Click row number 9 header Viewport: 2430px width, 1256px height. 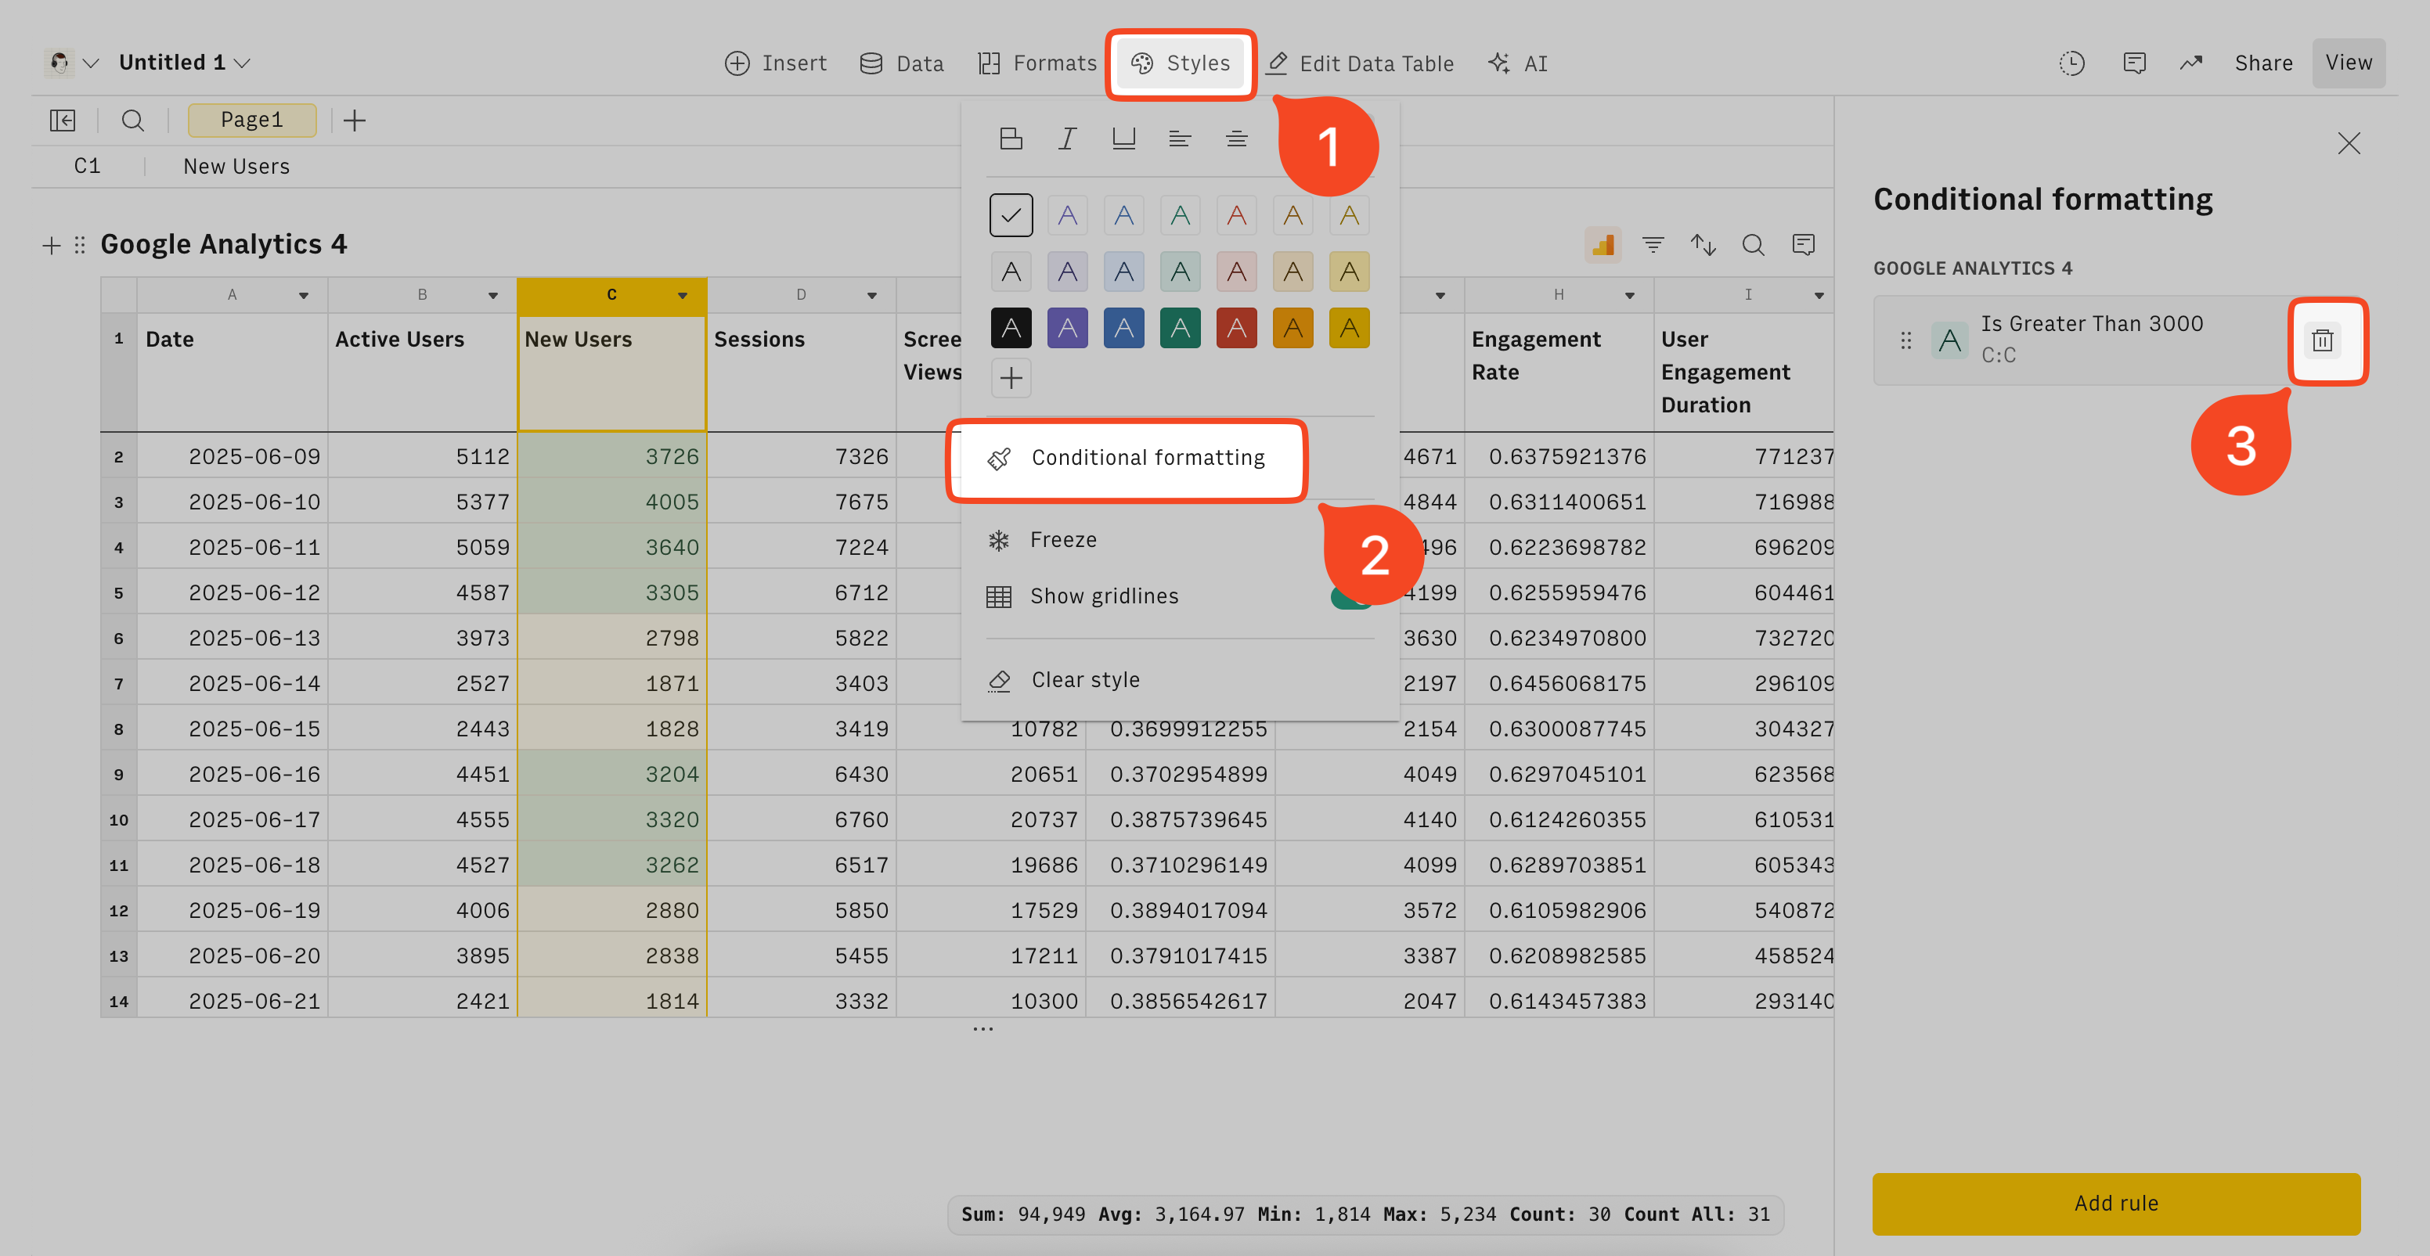tap(119, 774)
